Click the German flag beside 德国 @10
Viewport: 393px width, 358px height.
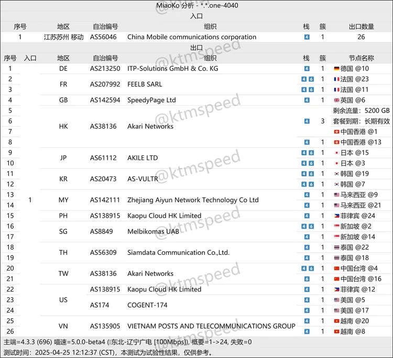coord(337,69)
